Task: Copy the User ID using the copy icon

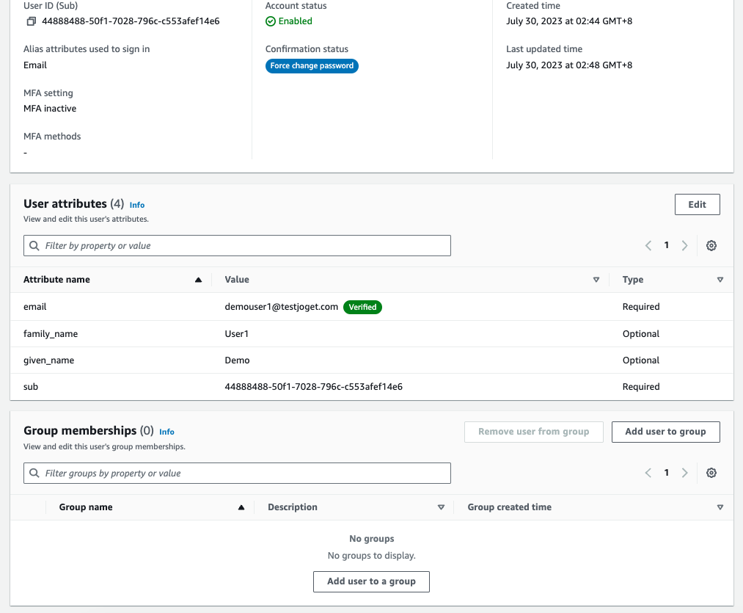Action: [31, 21]
